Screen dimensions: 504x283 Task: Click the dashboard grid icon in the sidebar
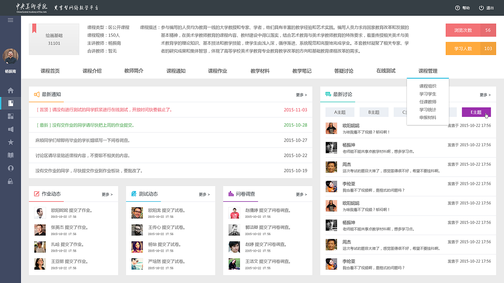tap(11, 116)
